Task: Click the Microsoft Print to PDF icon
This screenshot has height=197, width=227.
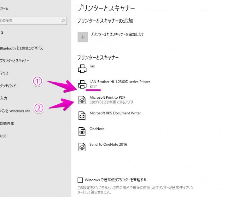Action: click(82, 100)
